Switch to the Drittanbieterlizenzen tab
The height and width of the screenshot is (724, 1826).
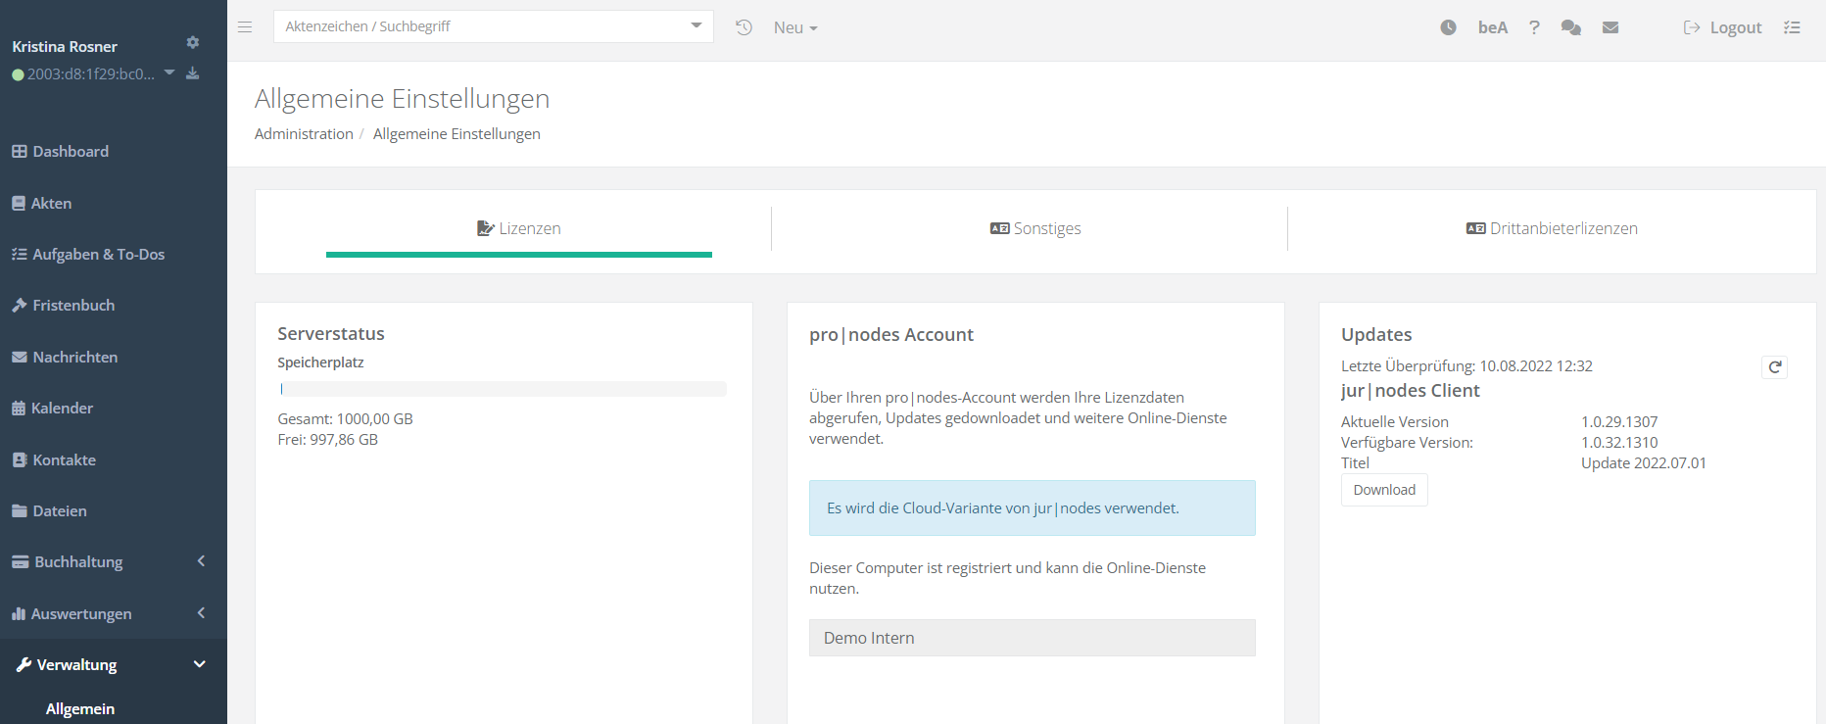1552,228
